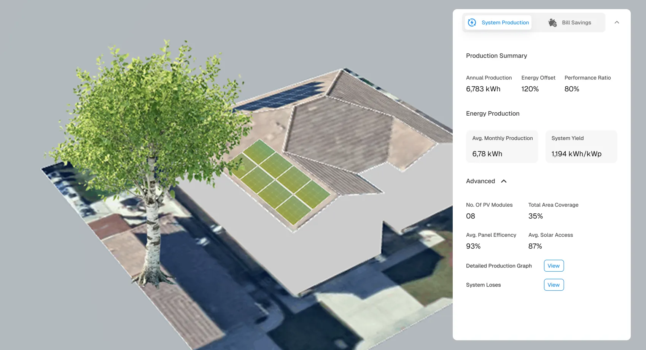Open the Bill Savings tab
Image resolution: width=646 pixels, height=350 pixels.
click(570, 23)
